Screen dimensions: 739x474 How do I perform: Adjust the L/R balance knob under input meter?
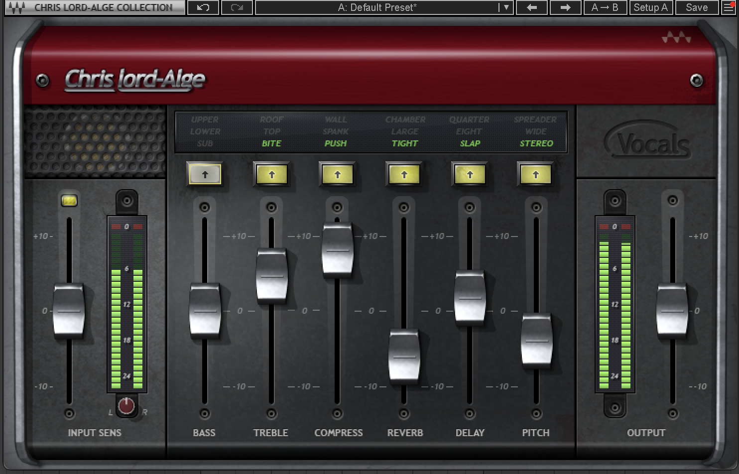(x=126, y=406)
